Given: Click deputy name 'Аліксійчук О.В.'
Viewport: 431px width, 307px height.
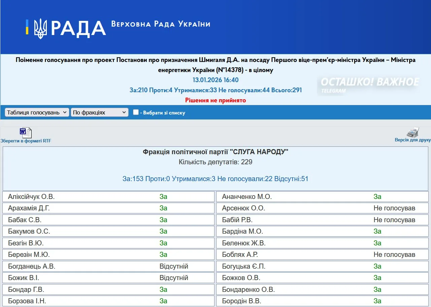Looking at the screenshot, I should (31, 197).
